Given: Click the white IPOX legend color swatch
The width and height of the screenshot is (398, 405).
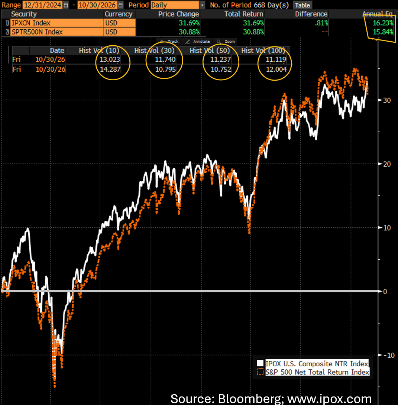Looking at the screenshot, I should point(260,363).
